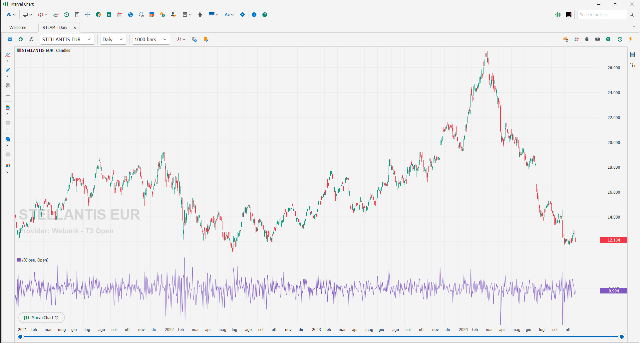The image size is (640, 343).
Task: Open the network workspace dropdown in main toolbar
Action: tap(11, 15)
